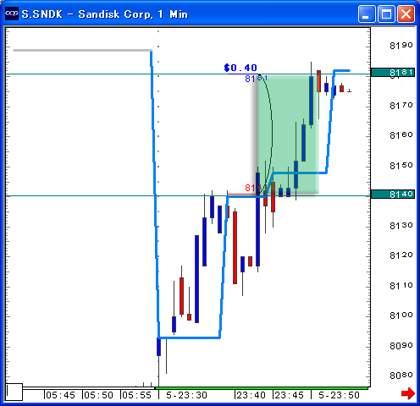Click the 8100 price scale label

pyautogui.click(x=401, y=315)
